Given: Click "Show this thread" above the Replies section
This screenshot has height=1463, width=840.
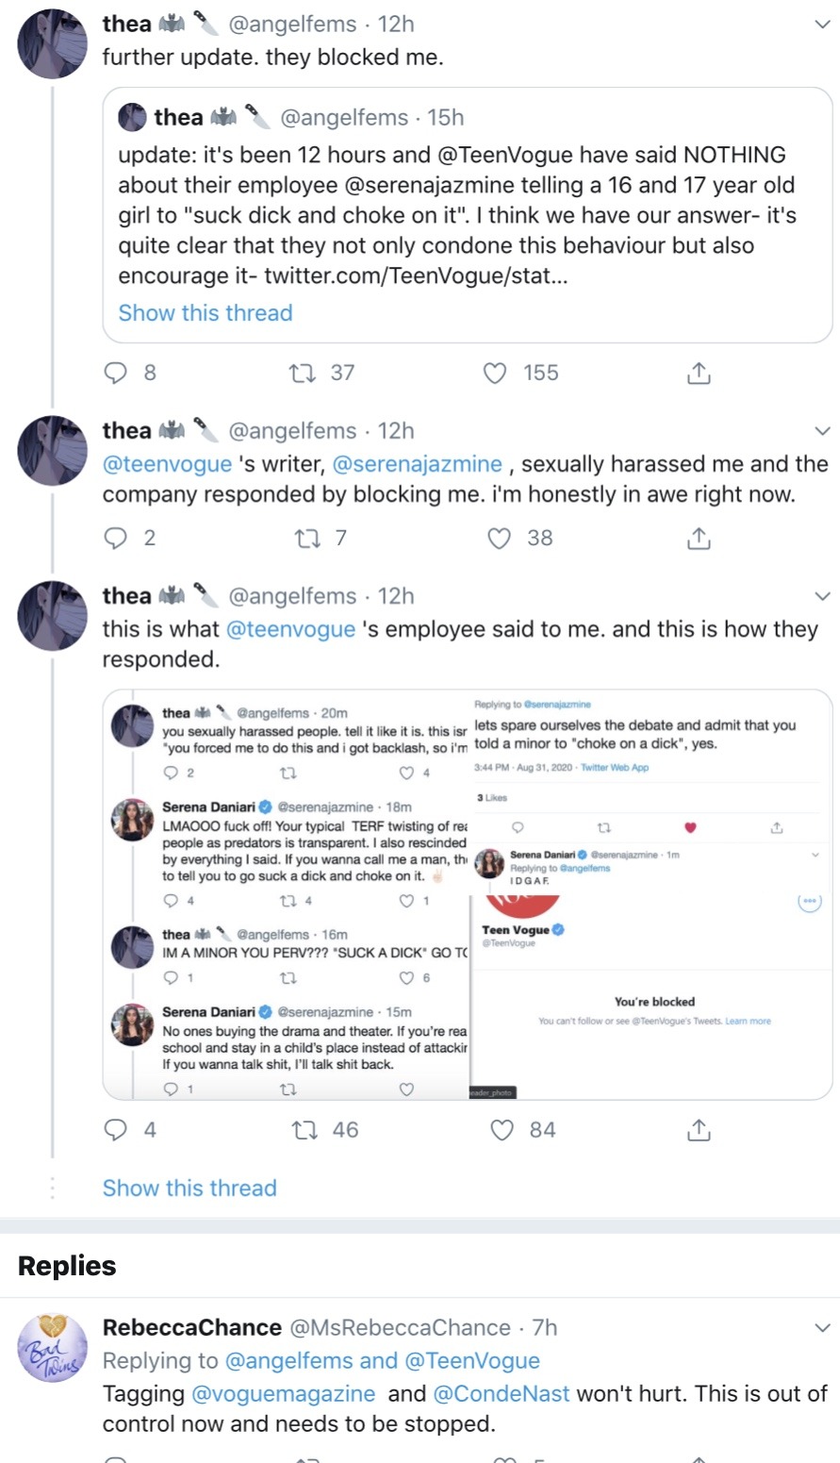Looking at the screenshot, I should point(189,1189).
